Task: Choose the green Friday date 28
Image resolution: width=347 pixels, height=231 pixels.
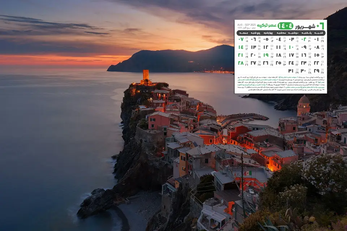Action: pos(241,63)
